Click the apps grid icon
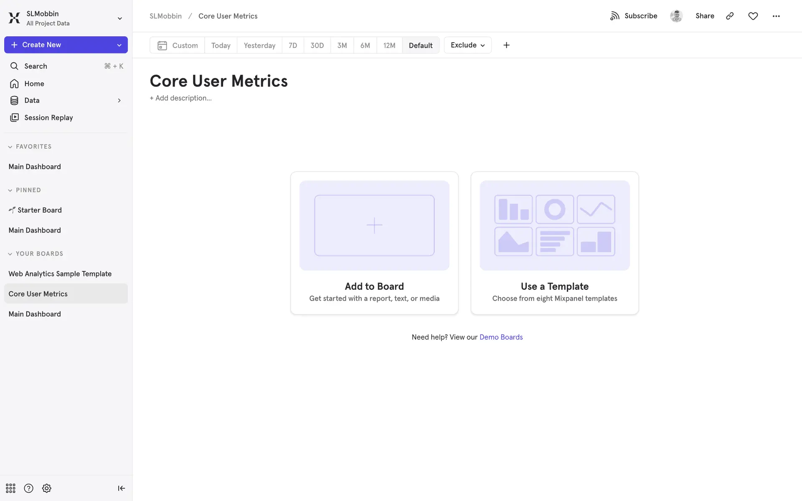This screenshot has height=501, width=802. 10,488
